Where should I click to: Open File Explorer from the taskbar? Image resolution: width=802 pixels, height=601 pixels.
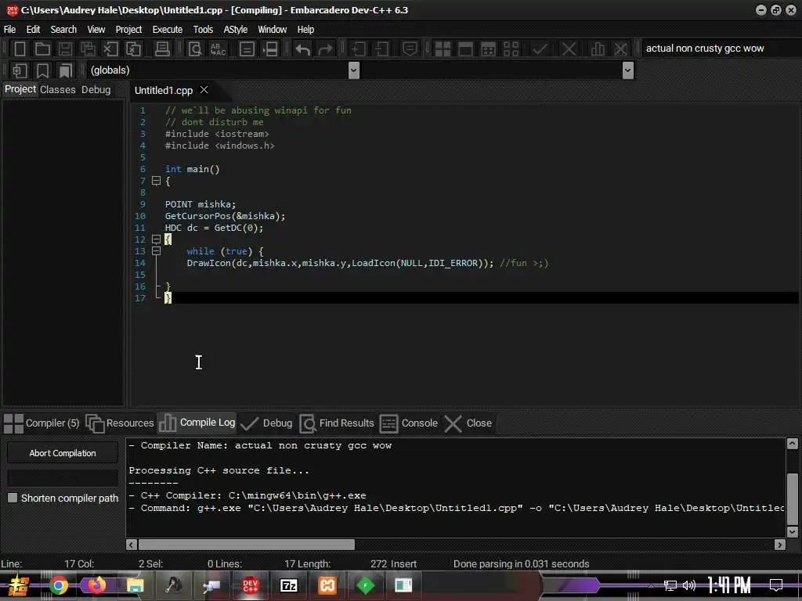(135, 585)
